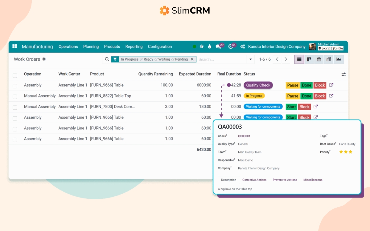This screenshot has height=231, width=370.
Task: Click the bug debug icon in navbar
Action: pyautogui.click(x=202, y=47)
